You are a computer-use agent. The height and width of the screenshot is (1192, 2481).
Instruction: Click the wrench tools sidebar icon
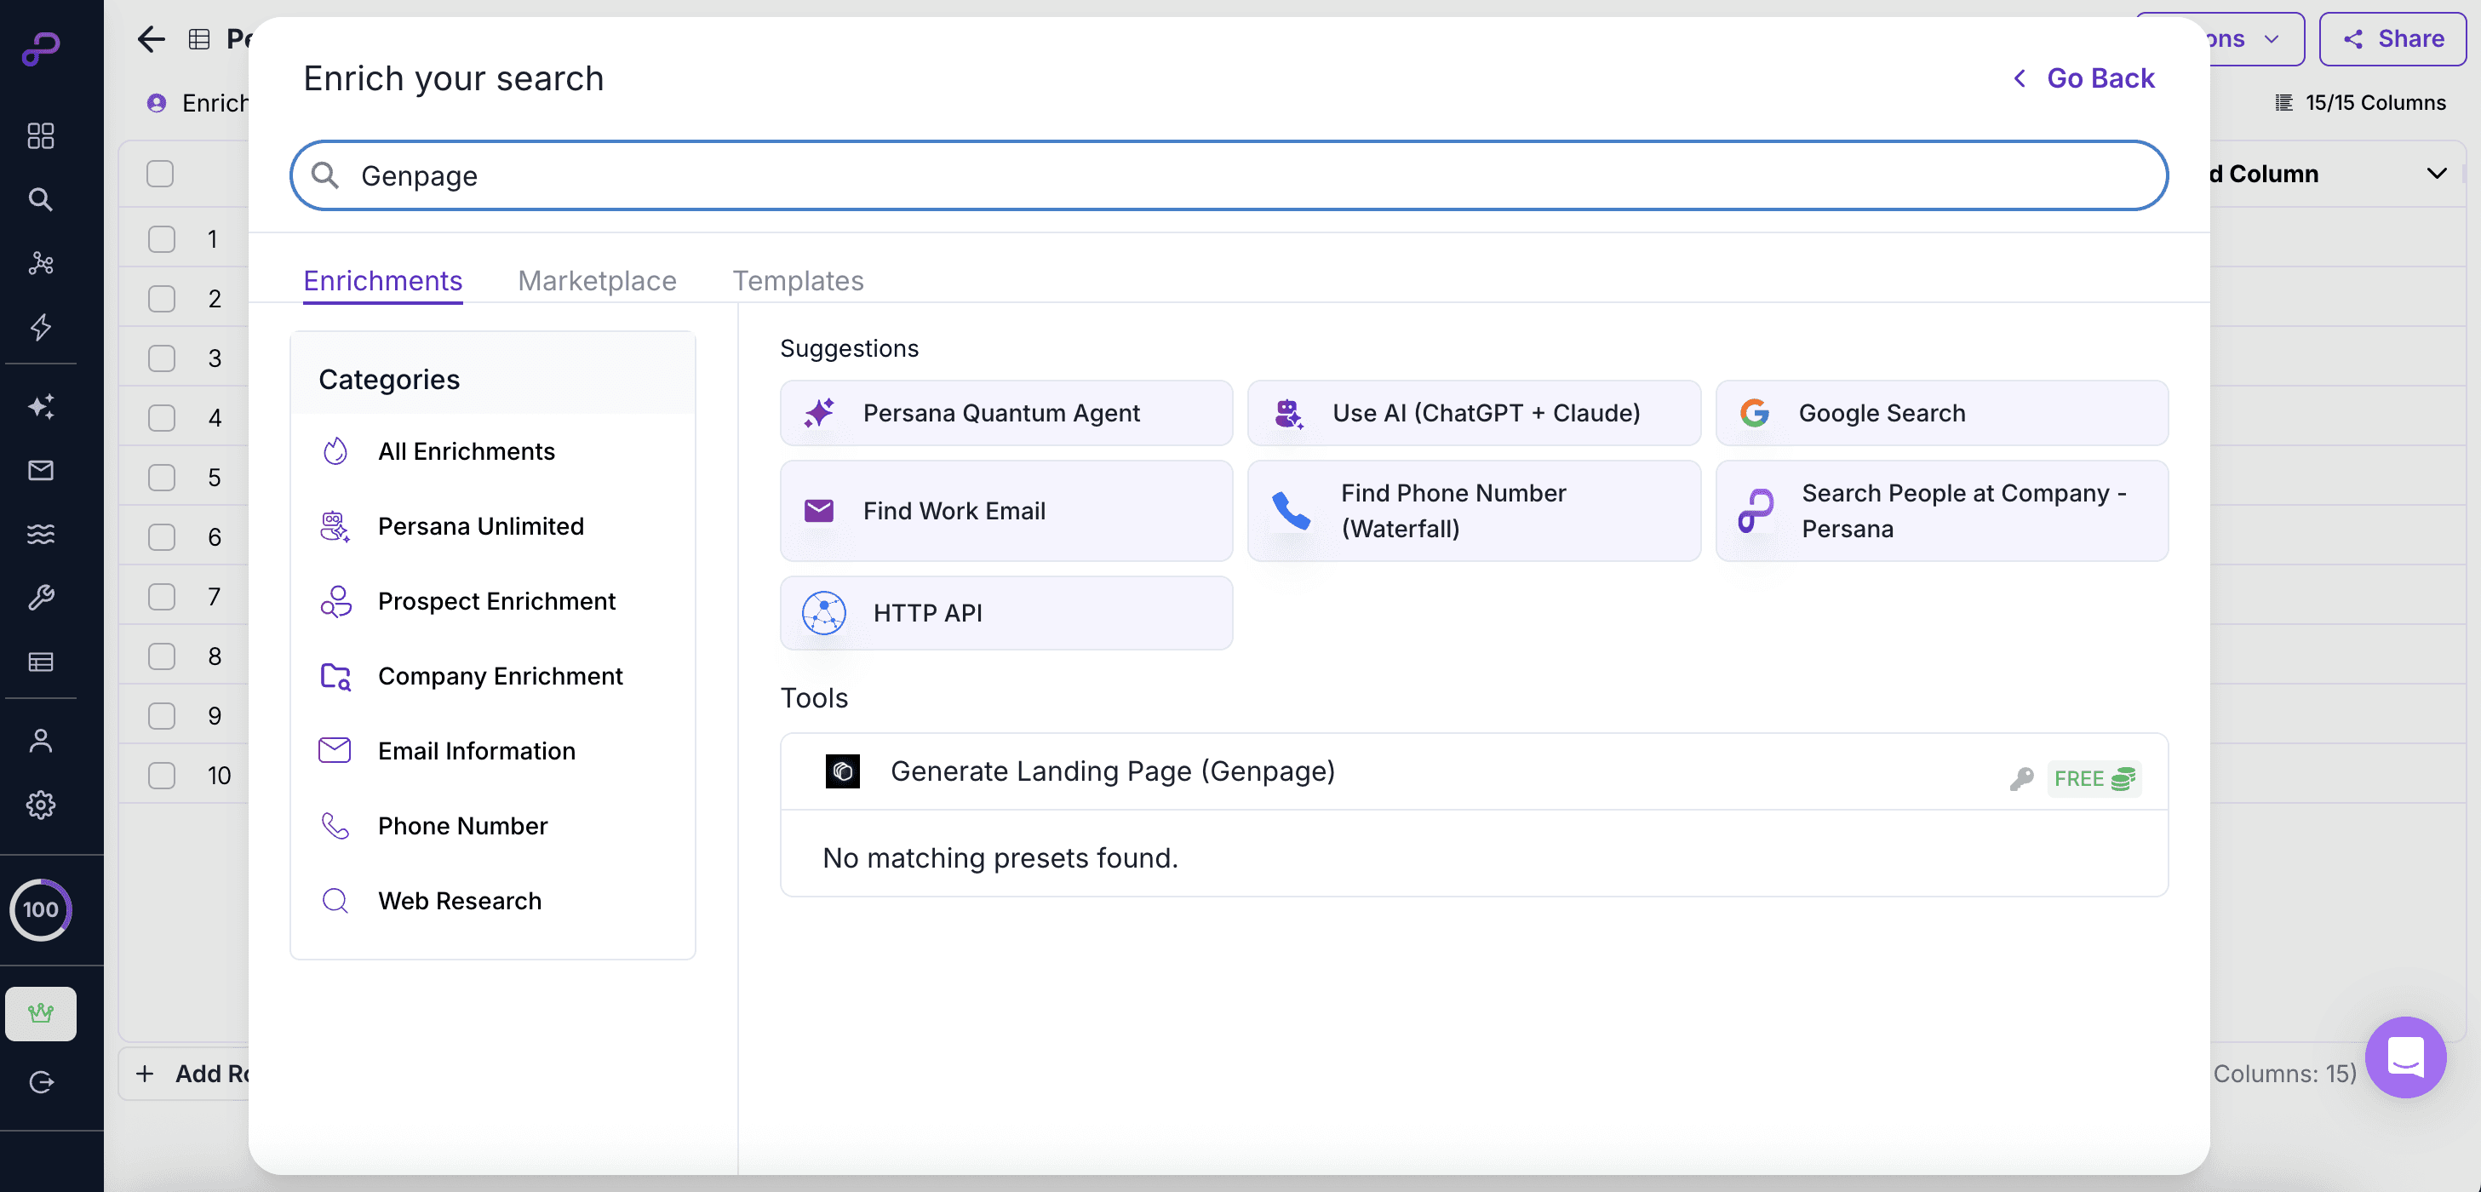pos(41,598)
